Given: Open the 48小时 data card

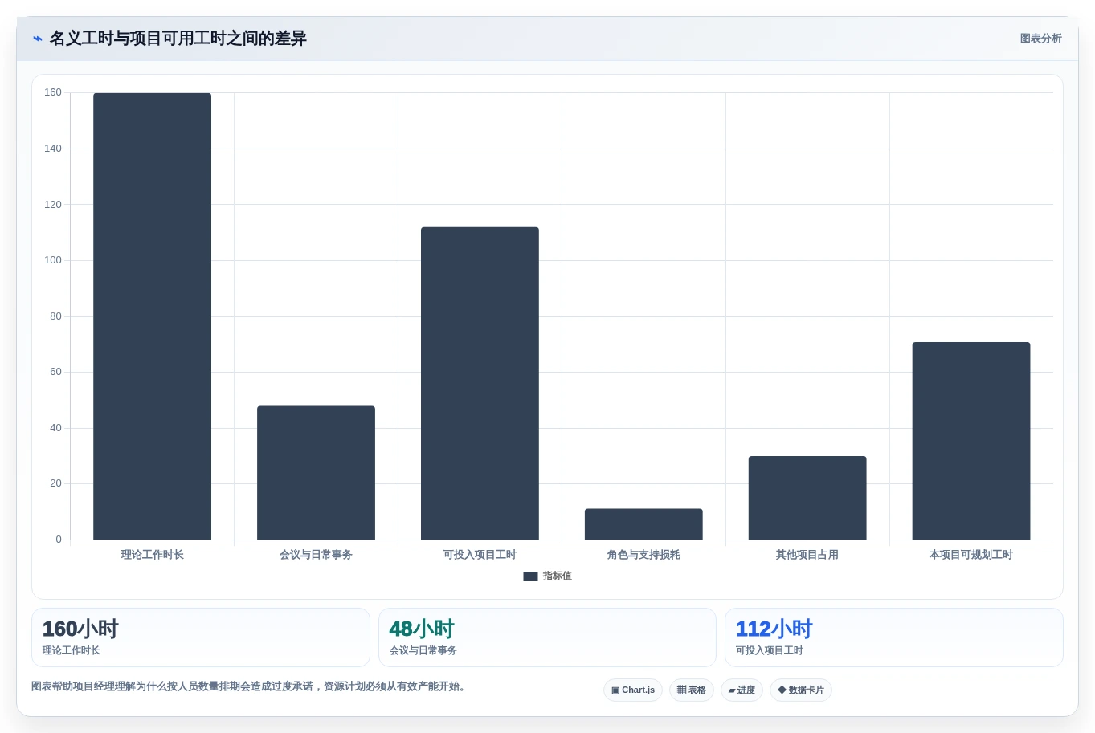Looking at the screenshot, I should [547, 637].
